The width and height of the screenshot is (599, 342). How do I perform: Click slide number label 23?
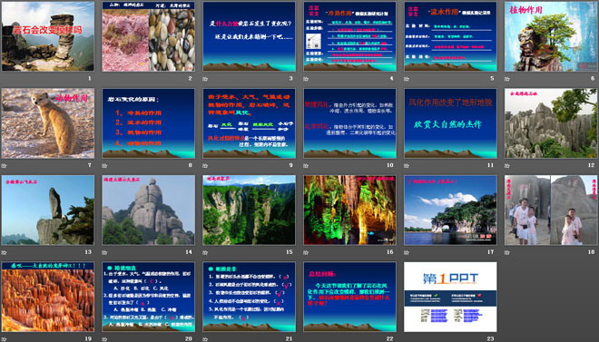(490, 338)
